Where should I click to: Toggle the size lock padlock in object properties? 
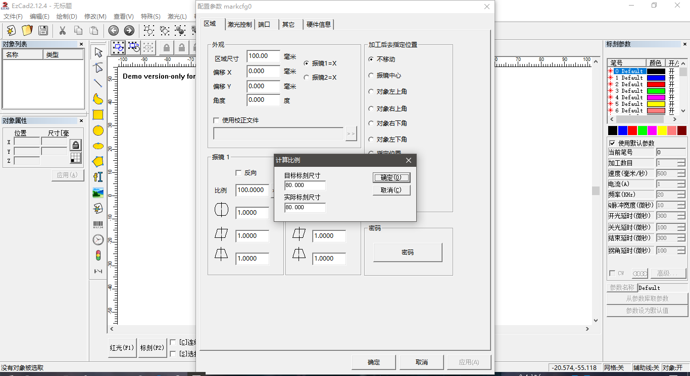point(76,145)
